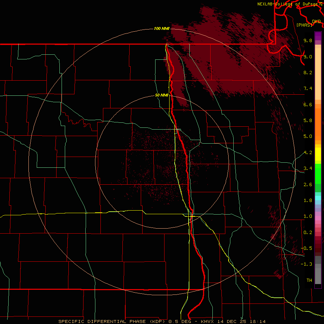Image resolution: width=324 pixels, height=324 pixels.
Task: Click the TH threshold legend label
Action: point(309,280)
